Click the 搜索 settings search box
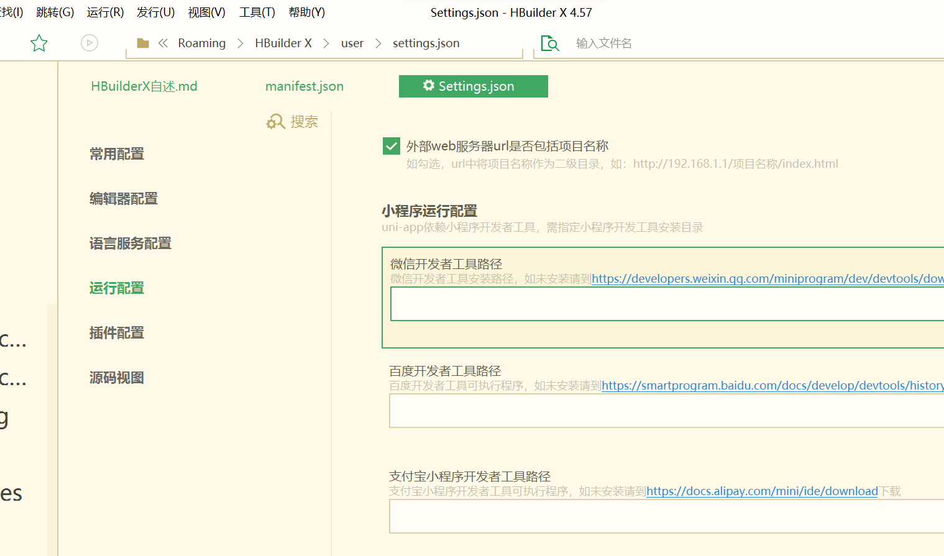944x556 pixels. [x=305, y=122]
